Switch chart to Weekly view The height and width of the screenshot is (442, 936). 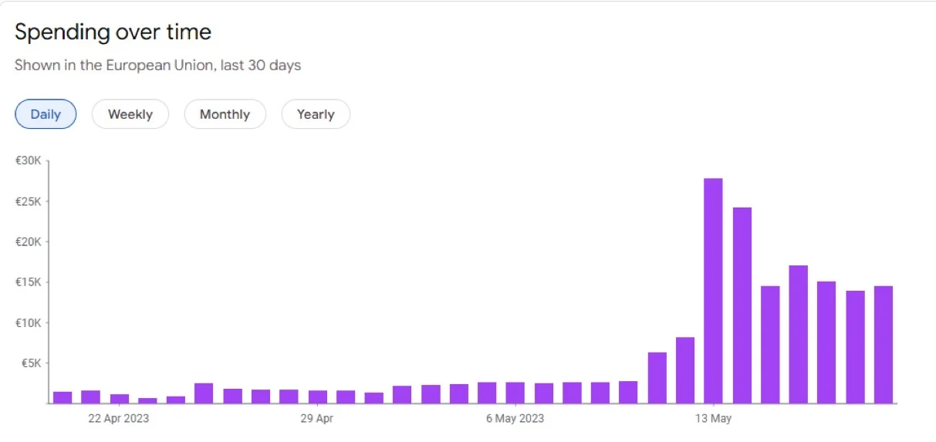[130, 114]
